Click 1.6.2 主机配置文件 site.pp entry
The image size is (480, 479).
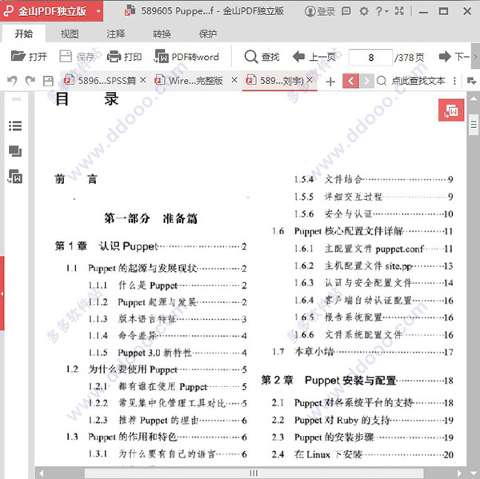coord(374,265)
